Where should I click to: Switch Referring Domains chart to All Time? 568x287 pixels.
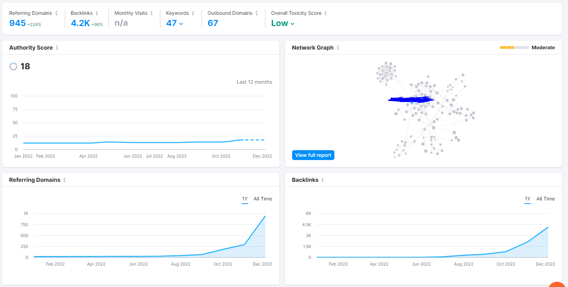(x=263, y=199)
